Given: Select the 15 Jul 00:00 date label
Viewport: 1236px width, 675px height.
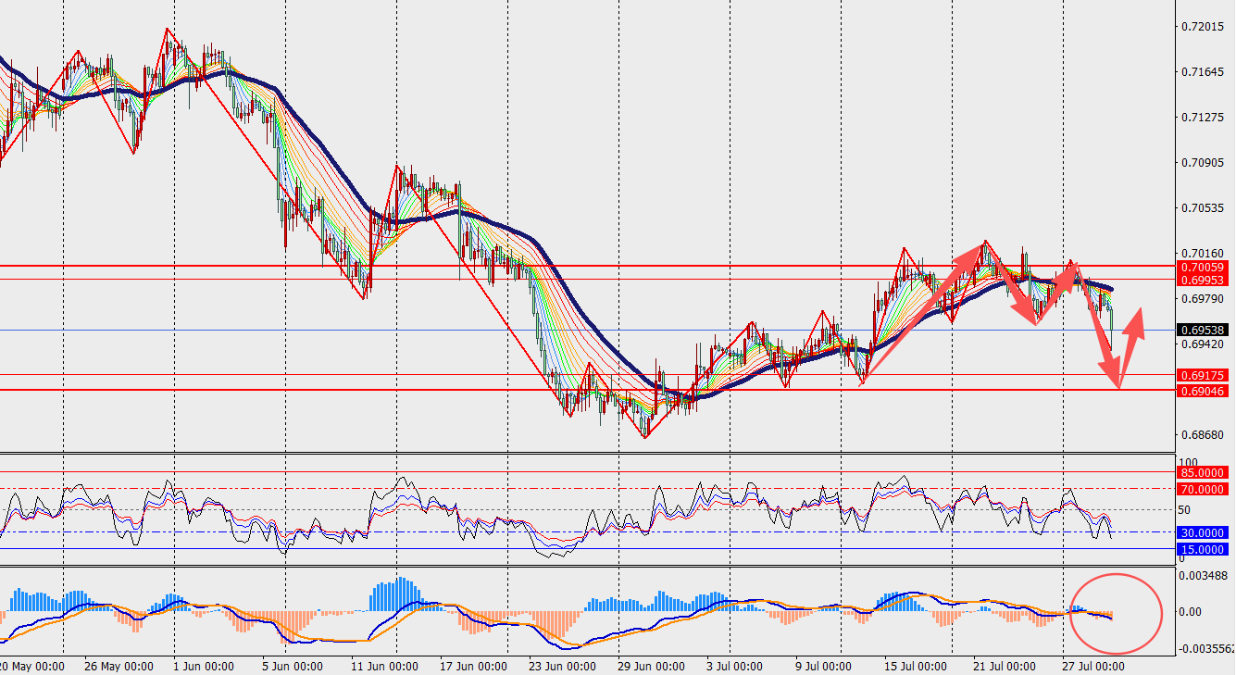Looking at the screenshot, I should (x=915, y=666).
